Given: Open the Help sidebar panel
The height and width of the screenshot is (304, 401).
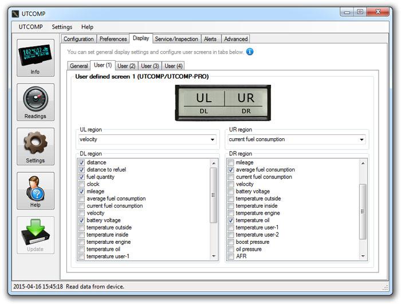Looking at the screenshot, I should pos(36,191).
